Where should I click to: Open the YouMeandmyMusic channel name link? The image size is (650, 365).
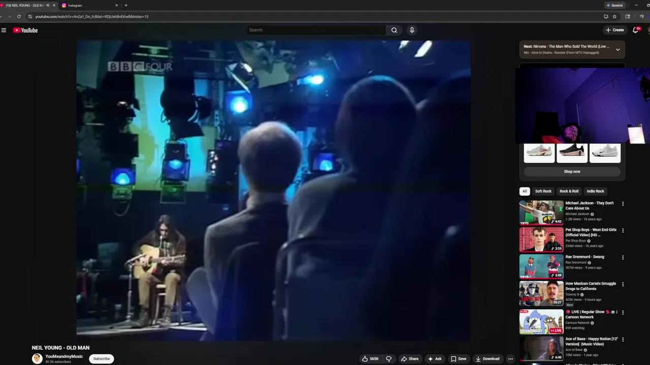pyautogui.click(x=64, y=356)
